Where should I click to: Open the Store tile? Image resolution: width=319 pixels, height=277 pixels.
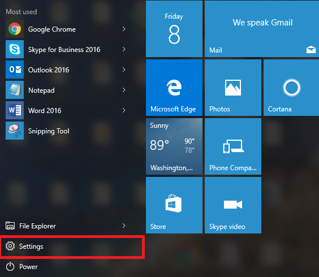174,205
